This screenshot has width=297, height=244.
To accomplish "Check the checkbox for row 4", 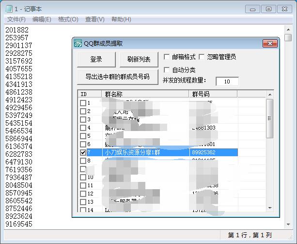I will [83, 128].
